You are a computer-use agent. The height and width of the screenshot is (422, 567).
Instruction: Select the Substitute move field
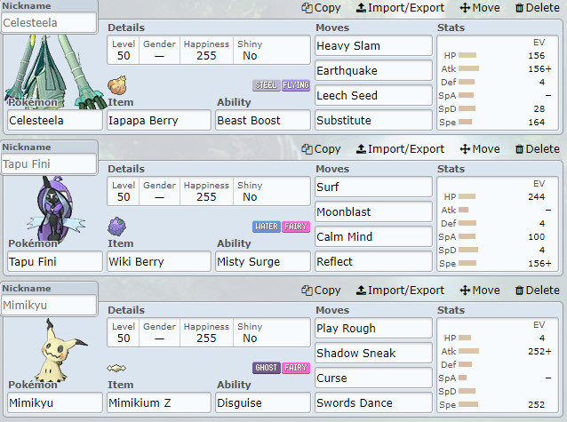373,121
